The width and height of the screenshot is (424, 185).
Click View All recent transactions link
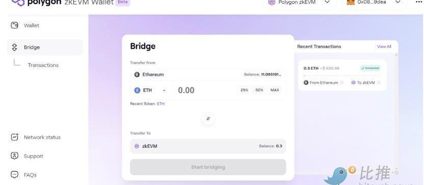(x=384, y=47)
